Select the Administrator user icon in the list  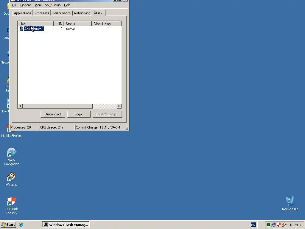pos(21,29)
